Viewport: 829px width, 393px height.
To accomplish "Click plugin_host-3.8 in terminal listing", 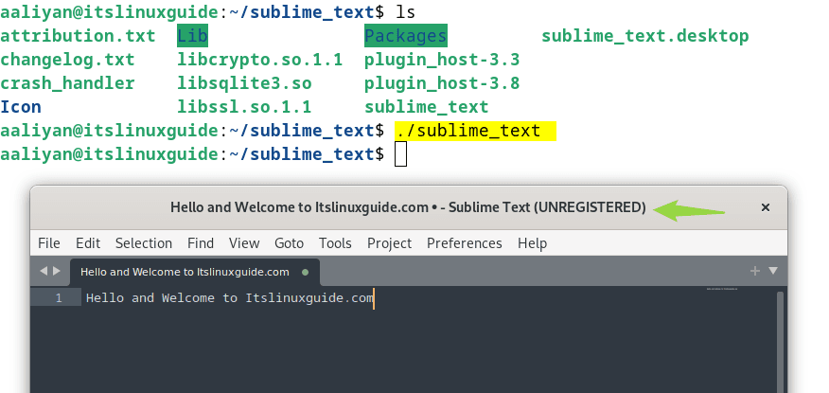I will click(x=442, y=83).
